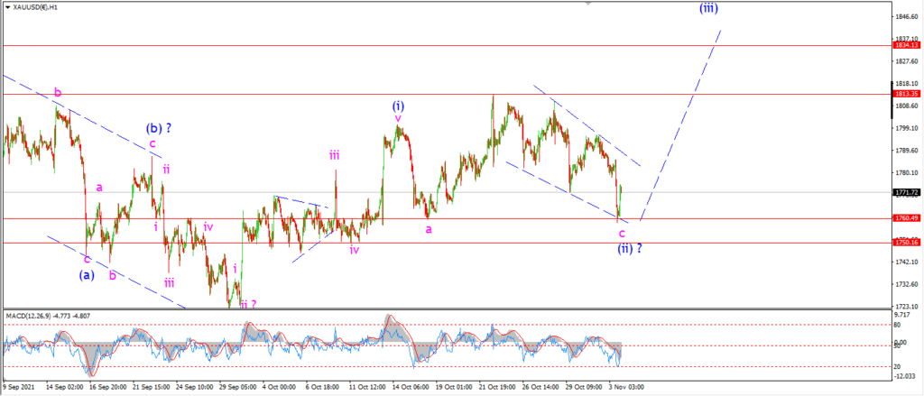The width and height of the screenshot is (924, 396).
Task: Click the 1771.72 current price label
Action: coord(906,192)
